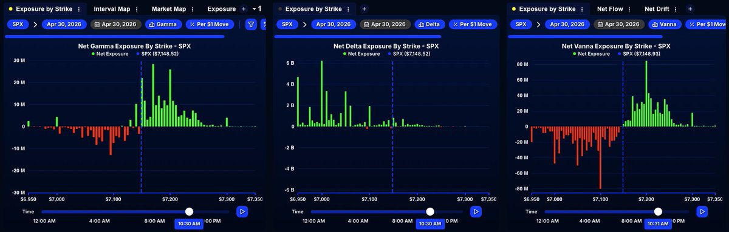Screen dimensions: 729x232
Task: Toggle SPX ($7,148.52) legend in Delta chart
Action: click(x=408, y=54)
